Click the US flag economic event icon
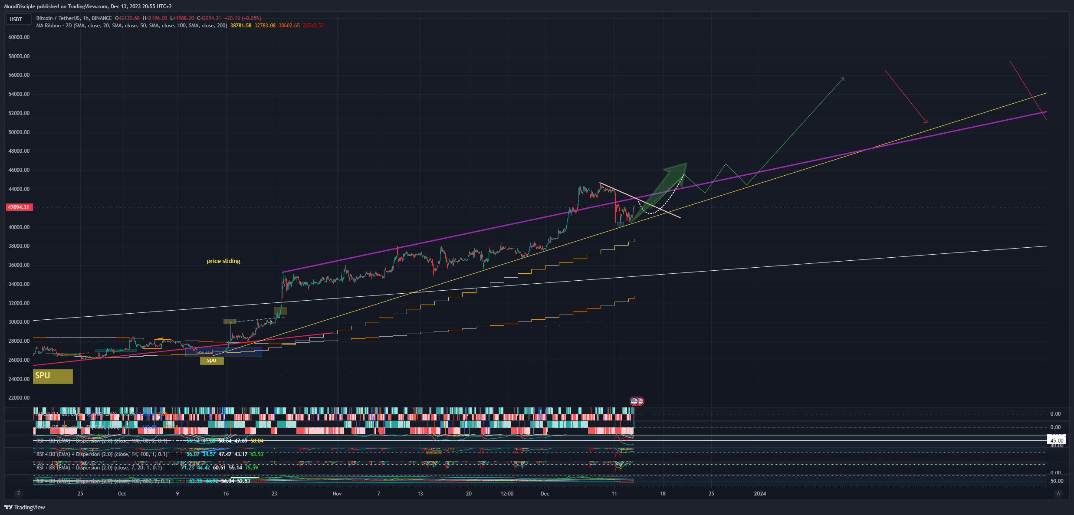The image size is (1074, 515). 634,401
